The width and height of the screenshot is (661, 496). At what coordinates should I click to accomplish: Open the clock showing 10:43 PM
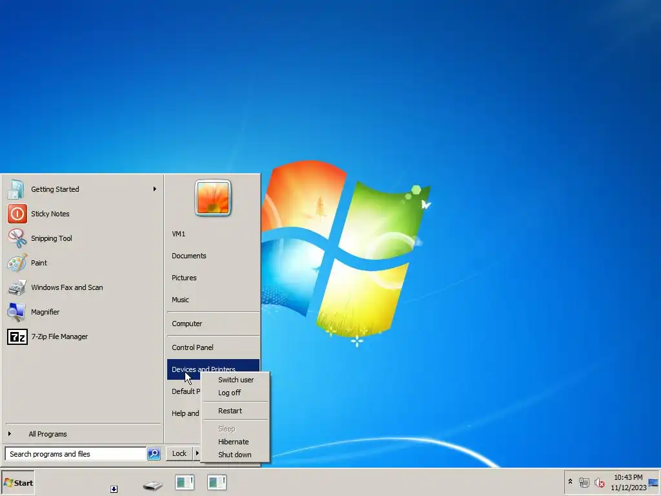(x=628, y=482)
